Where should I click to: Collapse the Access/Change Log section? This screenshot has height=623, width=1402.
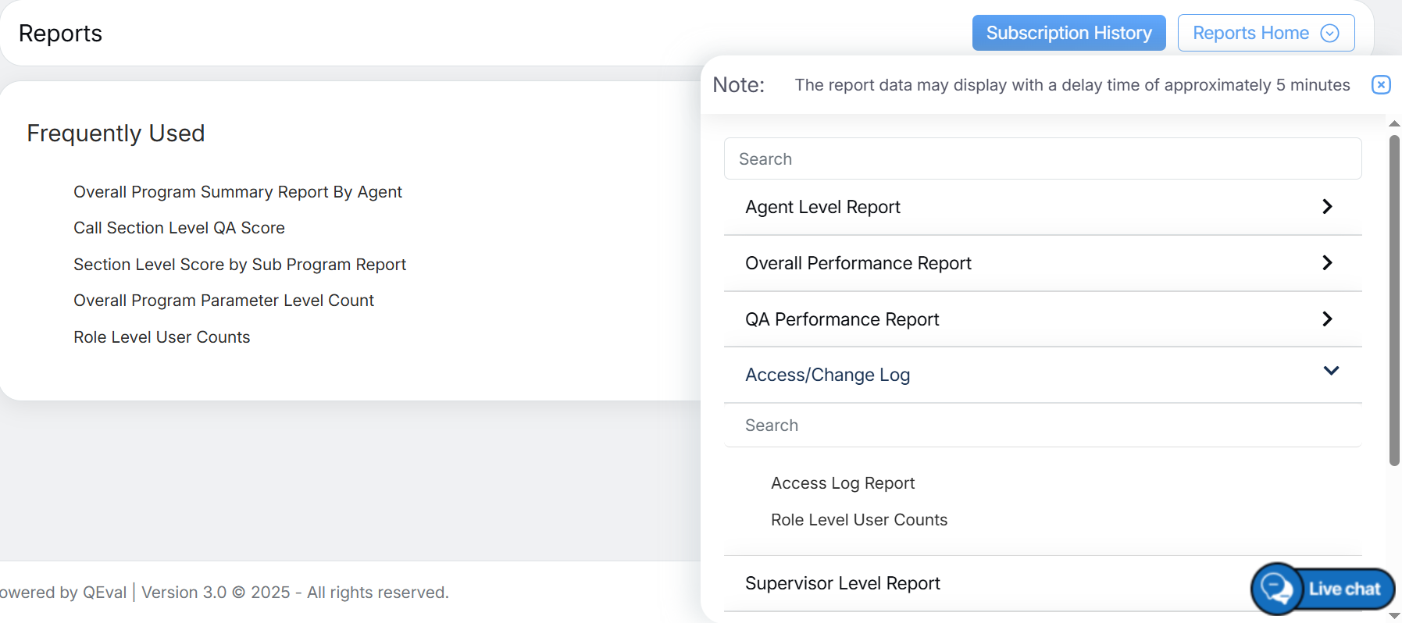click(1331, 372)
